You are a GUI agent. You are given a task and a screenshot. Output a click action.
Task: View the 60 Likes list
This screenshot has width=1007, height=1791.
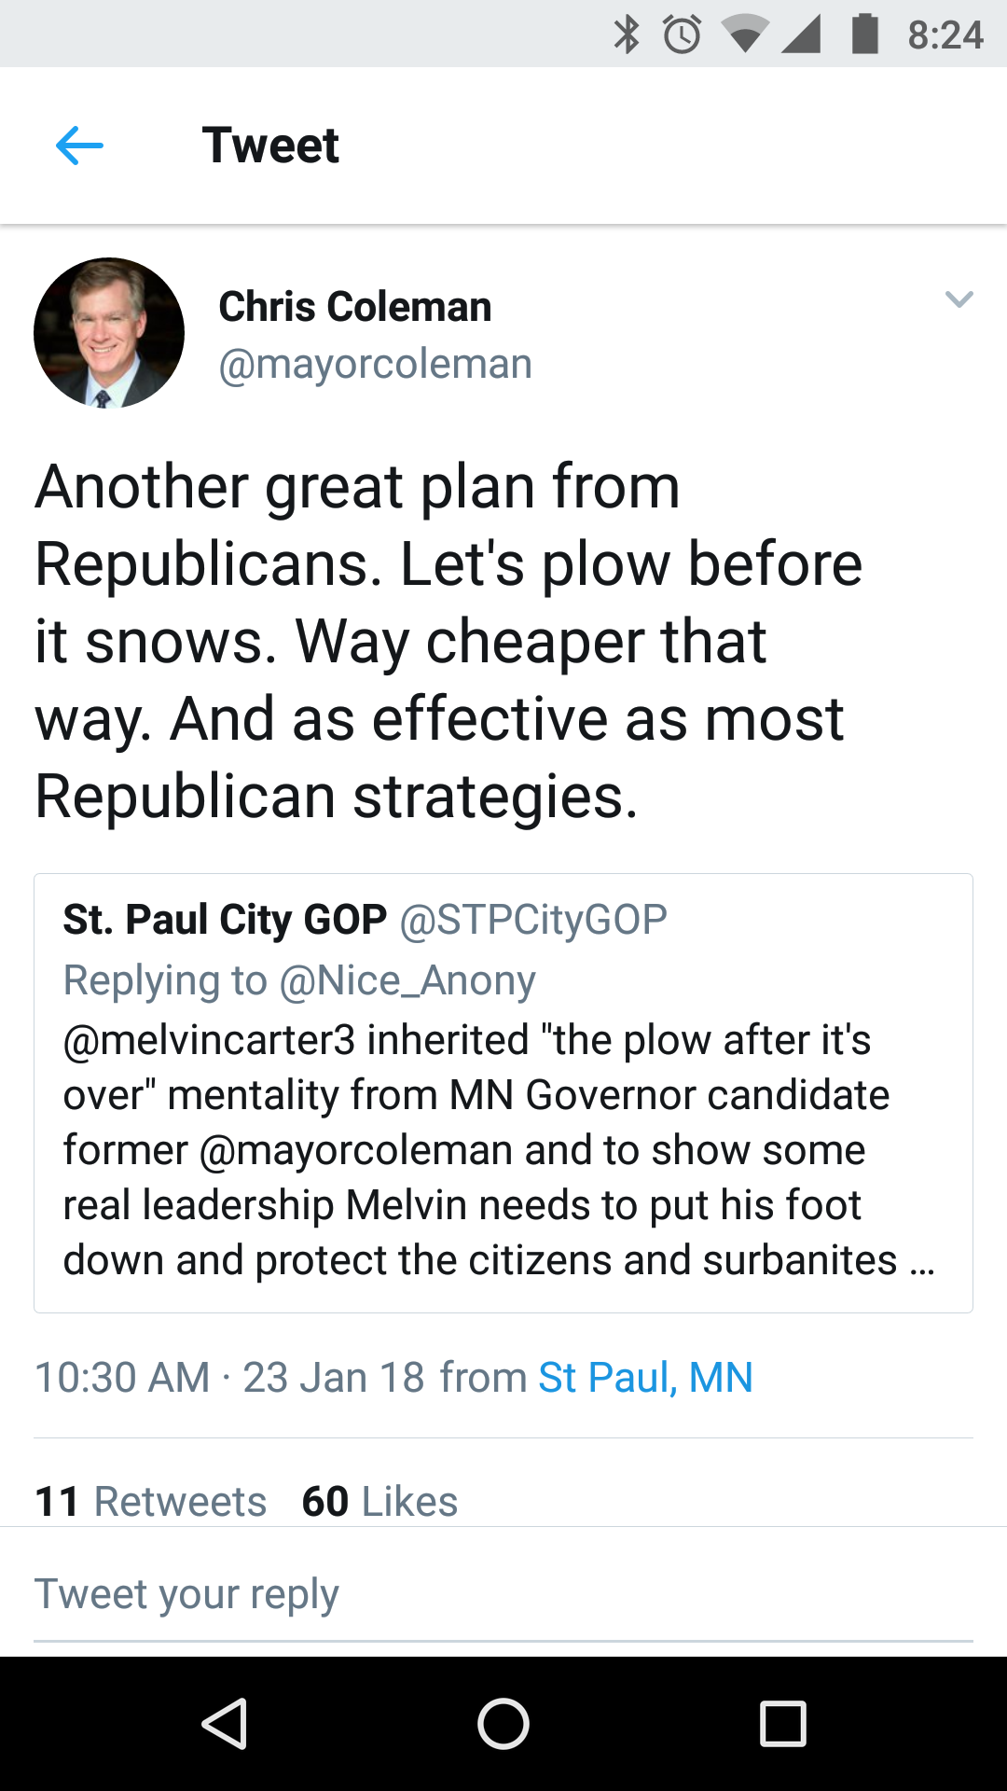click(379, 1501)
